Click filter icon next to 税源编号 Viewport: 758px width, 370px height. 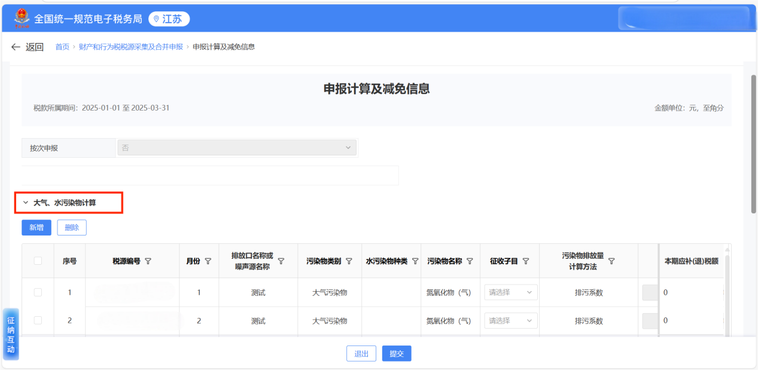point(148,261)
